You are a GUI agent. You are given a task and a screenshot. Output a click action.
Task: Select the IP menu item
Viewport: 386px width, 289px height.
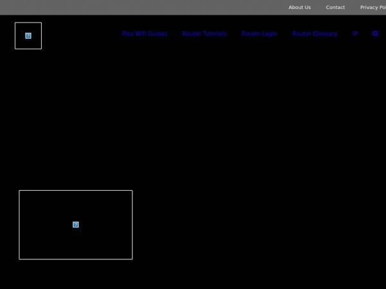coord(355,33)
